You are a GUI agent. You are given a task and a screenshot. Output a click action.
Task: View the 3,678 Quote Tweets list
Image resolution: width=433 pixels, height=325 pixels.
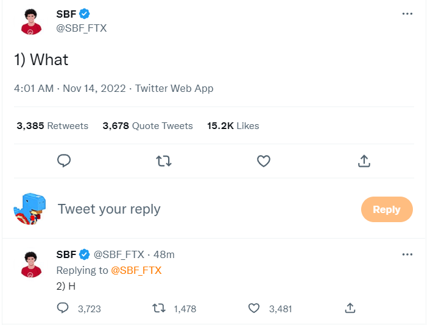tap(147, 126)
